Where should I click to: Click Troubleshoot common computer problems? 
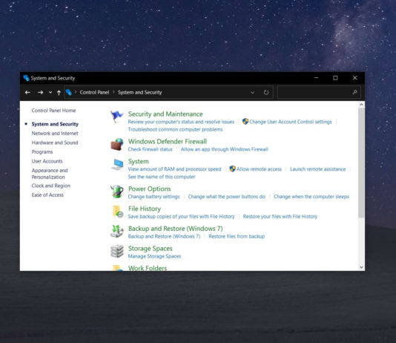tap(175, 129)
